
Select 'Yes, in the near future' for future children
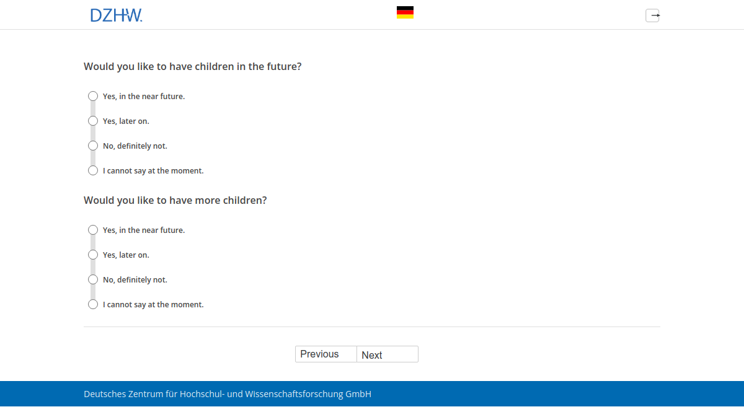(93, 96)
